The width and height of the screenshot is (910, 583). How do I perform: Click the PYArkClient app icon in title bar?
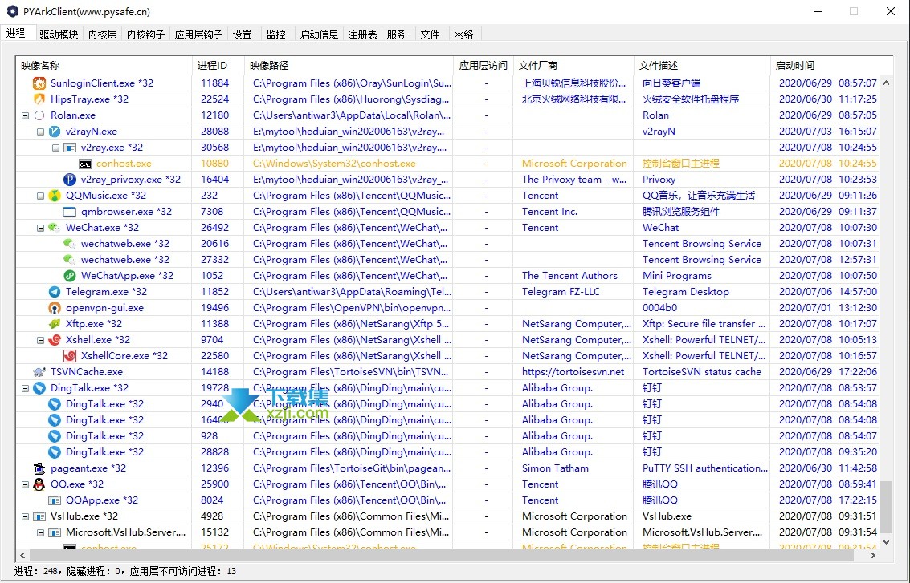[x=12, y=11]
